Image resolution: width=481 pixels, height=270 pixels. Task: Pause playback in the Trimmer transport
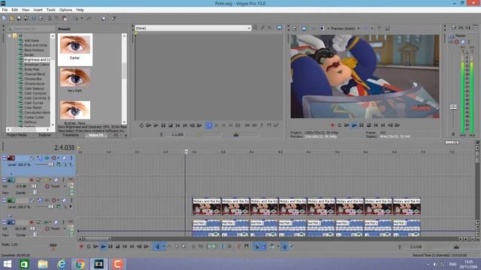coord(163,125)
